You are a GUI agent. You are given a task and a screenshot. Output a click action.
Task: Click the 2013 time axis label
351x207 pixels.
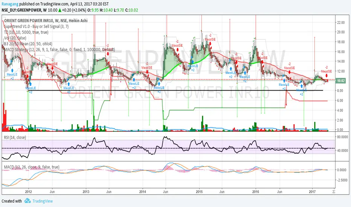[86, 192]
